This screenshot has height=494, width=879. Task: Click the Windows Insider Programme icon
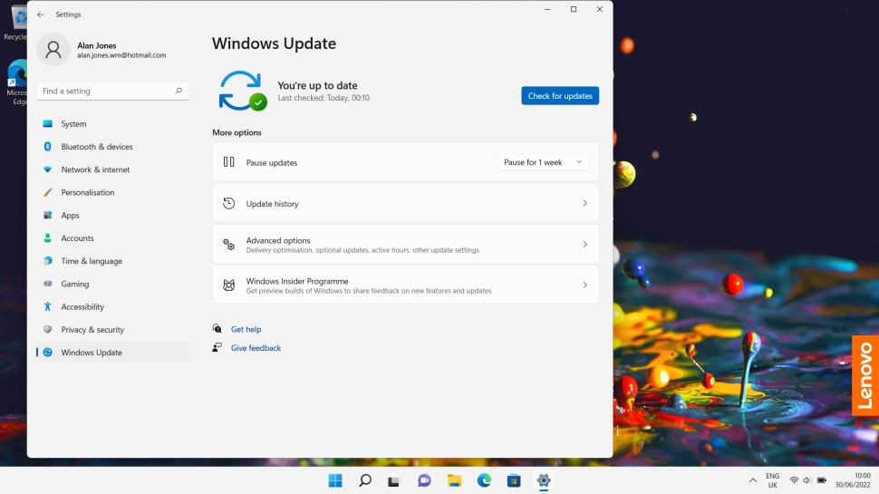coord(228,286)
